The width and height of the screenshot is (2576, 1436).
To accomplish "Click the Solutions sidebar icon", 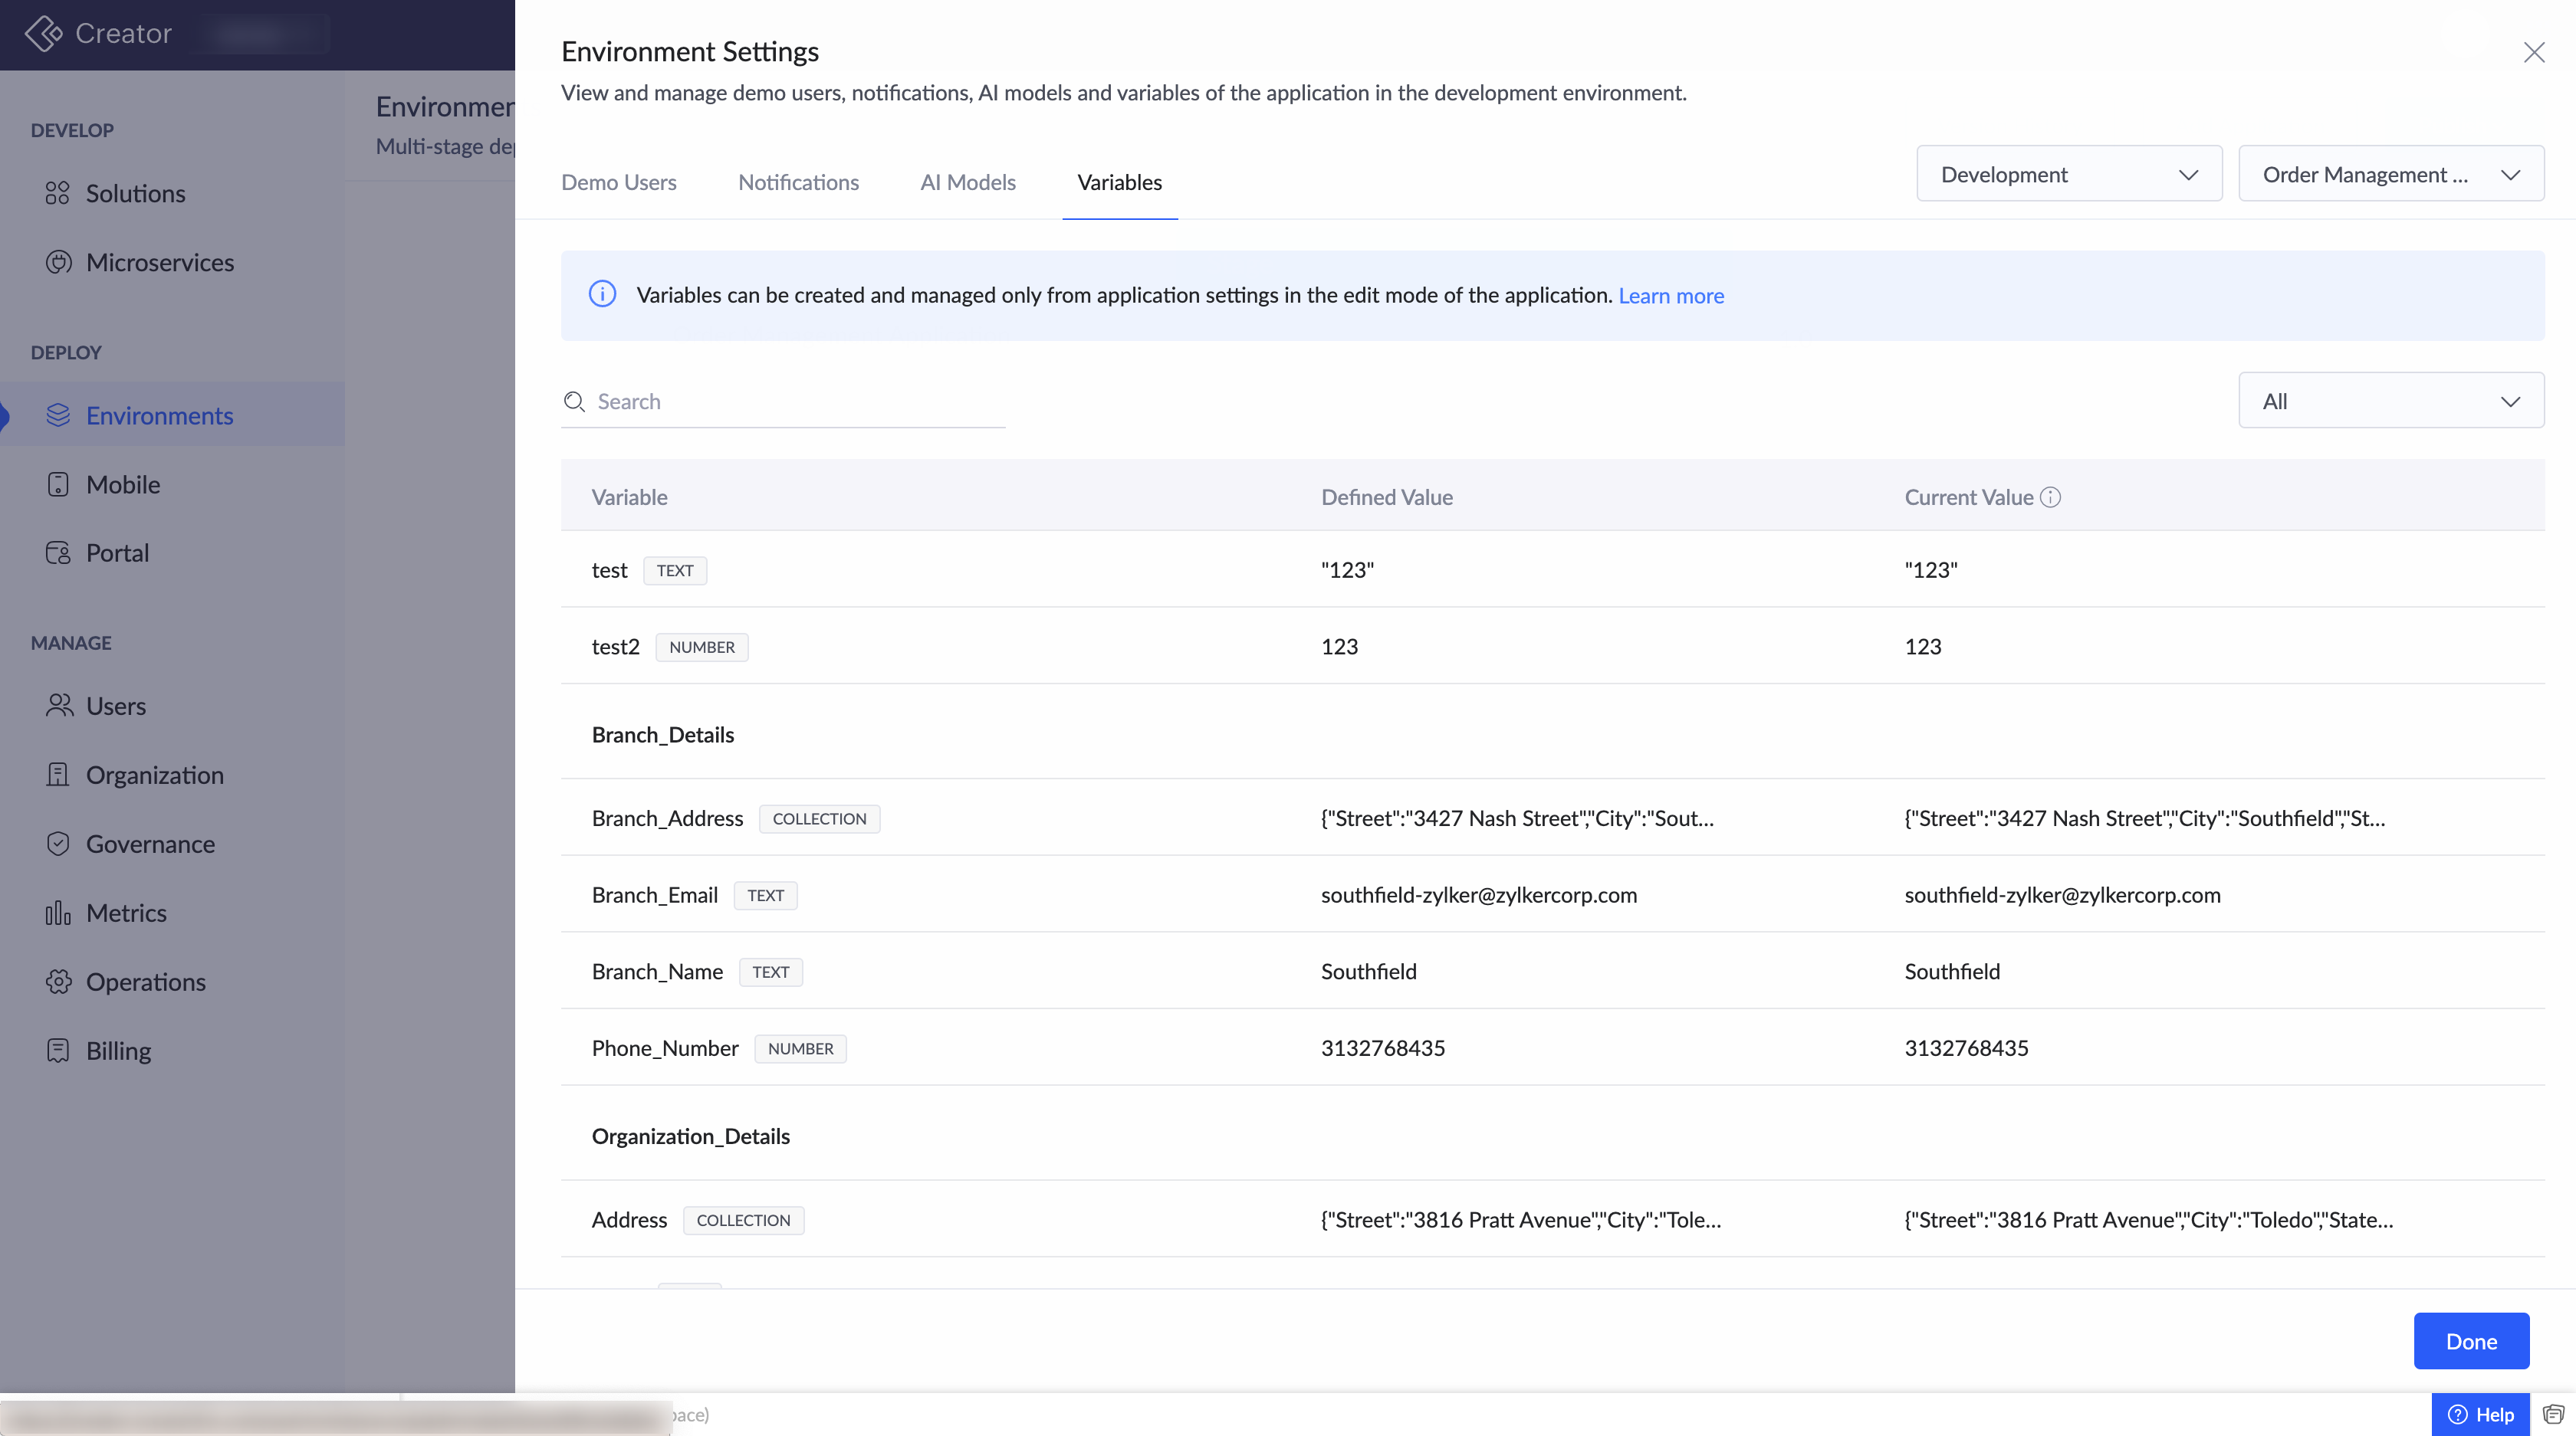I will click(x=58, y=193).
